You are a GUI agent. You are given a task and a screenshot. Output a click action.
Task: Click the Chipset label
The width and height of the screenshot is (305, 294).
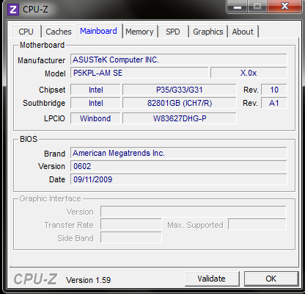click(52, 90)
